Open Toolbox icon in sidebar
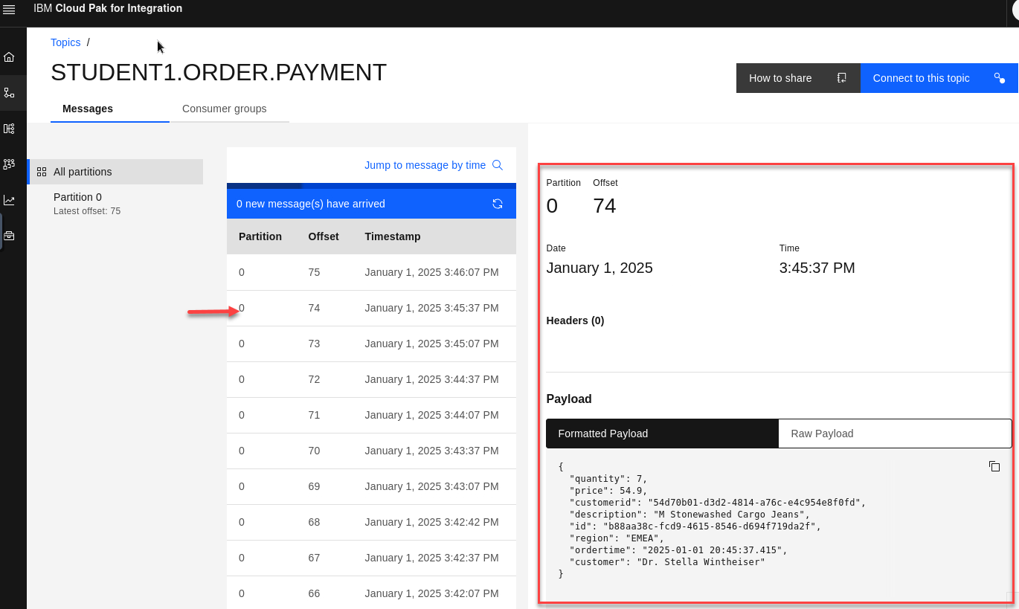The image size is (1019, 609). 9,236
